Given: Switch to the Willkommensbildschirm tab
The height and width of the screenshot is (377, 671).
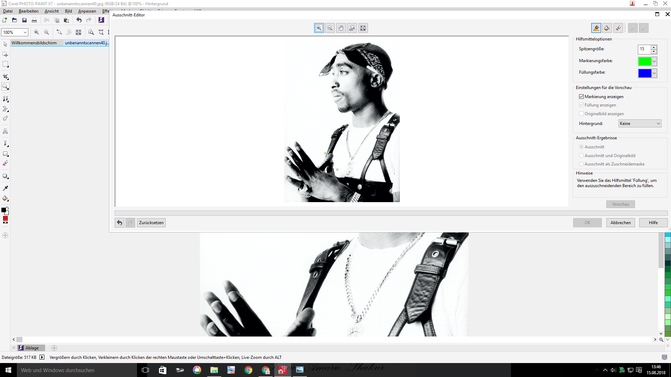Looking at the screenshot, I should tap(34, 43).
